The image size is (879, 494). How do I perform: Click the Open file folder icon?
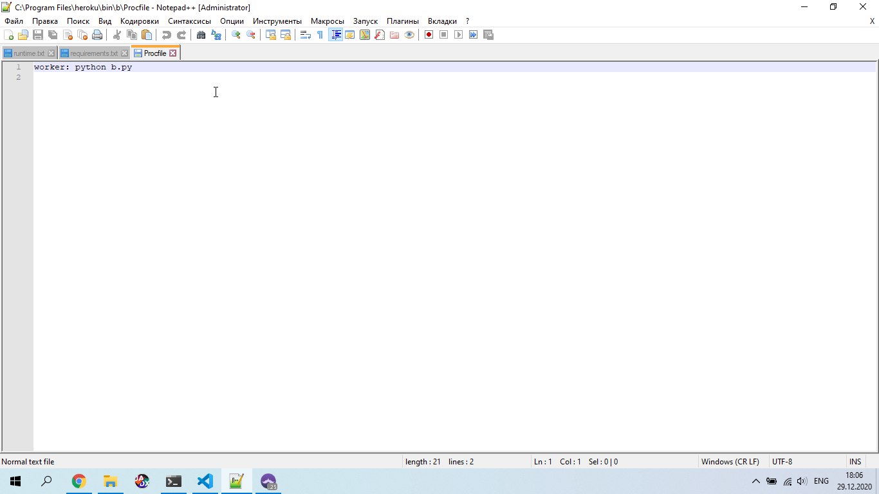23,35
